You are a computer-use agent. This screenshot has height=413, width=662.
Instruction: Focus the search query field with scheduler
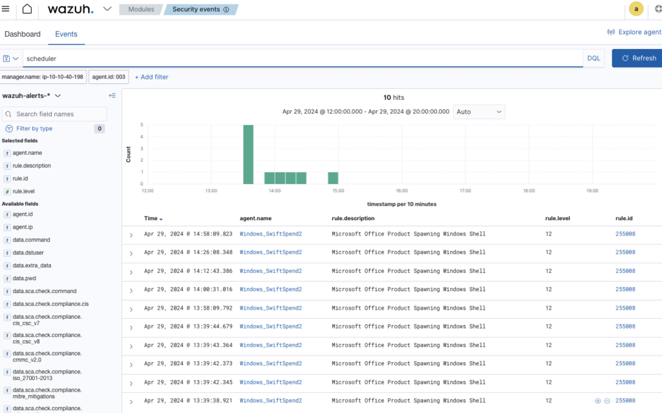pyautogui.click(x=303, y=59)
